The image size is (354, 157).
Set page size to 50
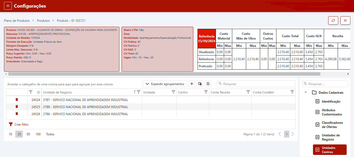coord(28,134)
